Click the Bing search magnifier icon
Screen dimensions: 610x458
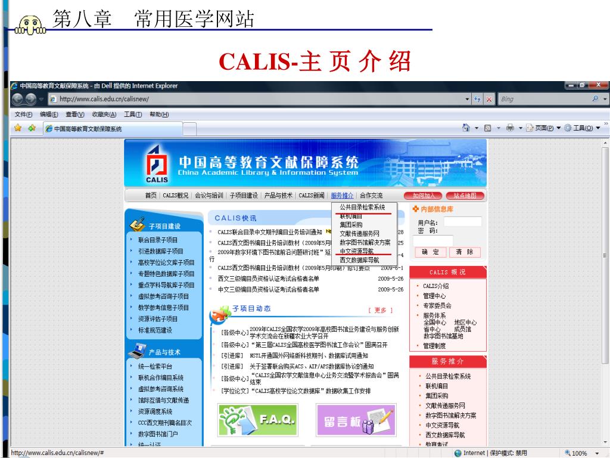tap(595, 99)
